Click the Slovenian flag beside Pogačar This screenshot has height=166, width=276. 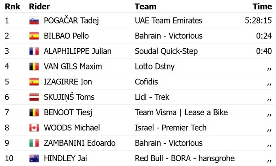[x=34, y=21]
